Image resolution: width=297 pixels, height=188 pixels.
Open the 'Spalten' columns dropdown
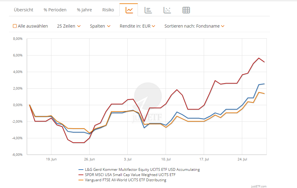coord(100,26)
